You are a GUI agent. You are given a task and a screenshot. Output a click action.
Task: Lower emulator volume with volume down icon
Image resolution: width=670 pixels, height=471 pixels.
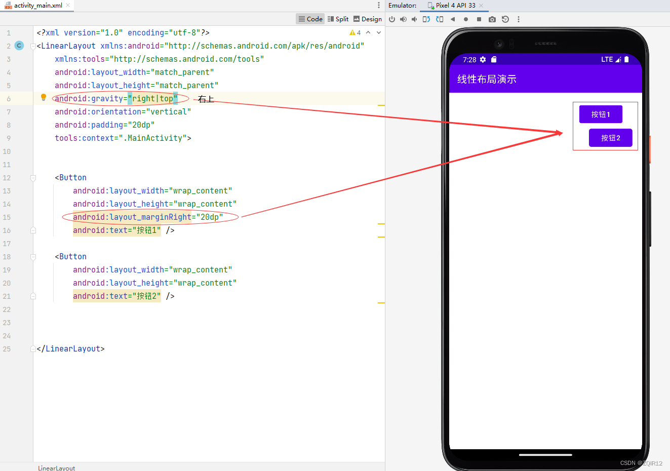414,19
